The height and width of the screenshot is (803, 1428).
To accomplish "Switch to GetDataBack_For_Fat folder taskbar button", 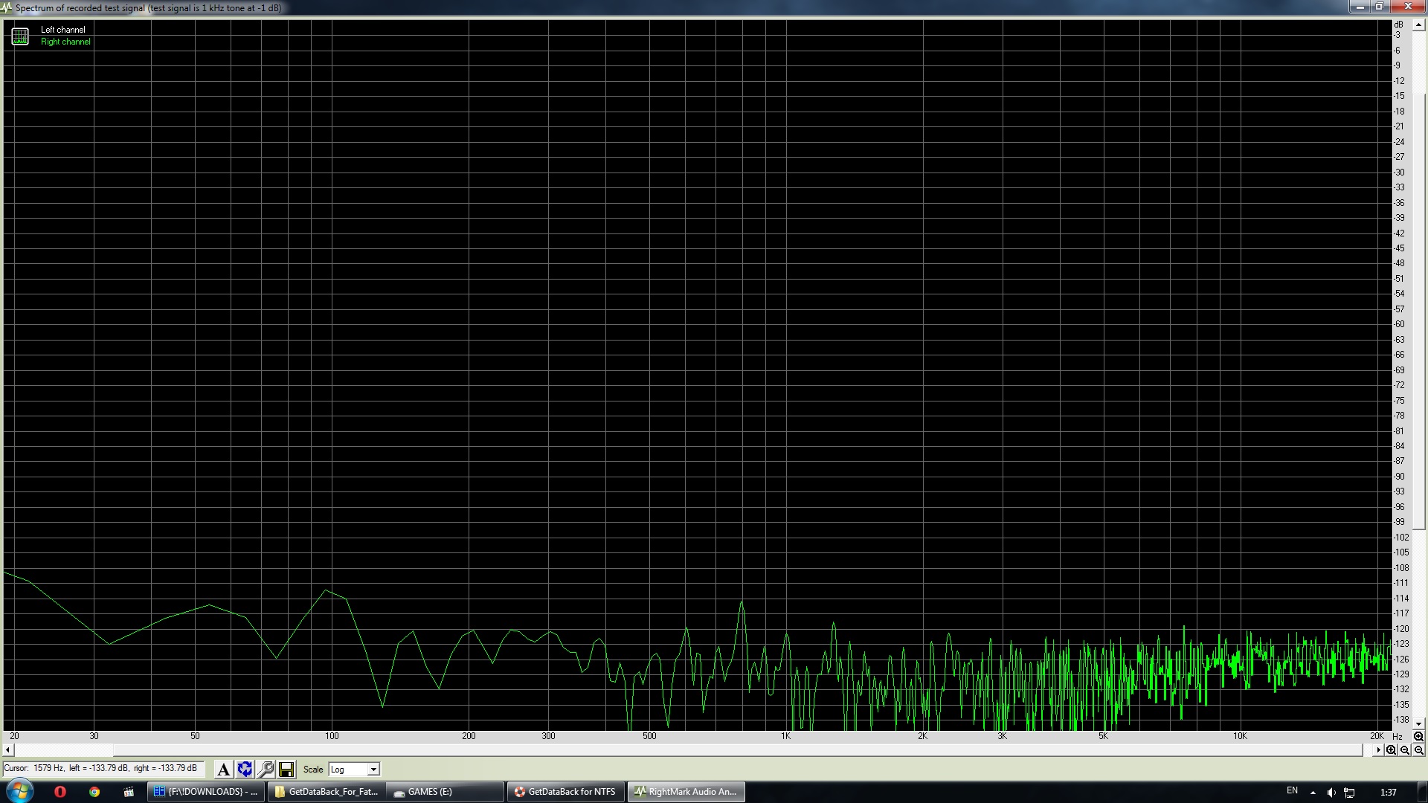I will (327, 792).
